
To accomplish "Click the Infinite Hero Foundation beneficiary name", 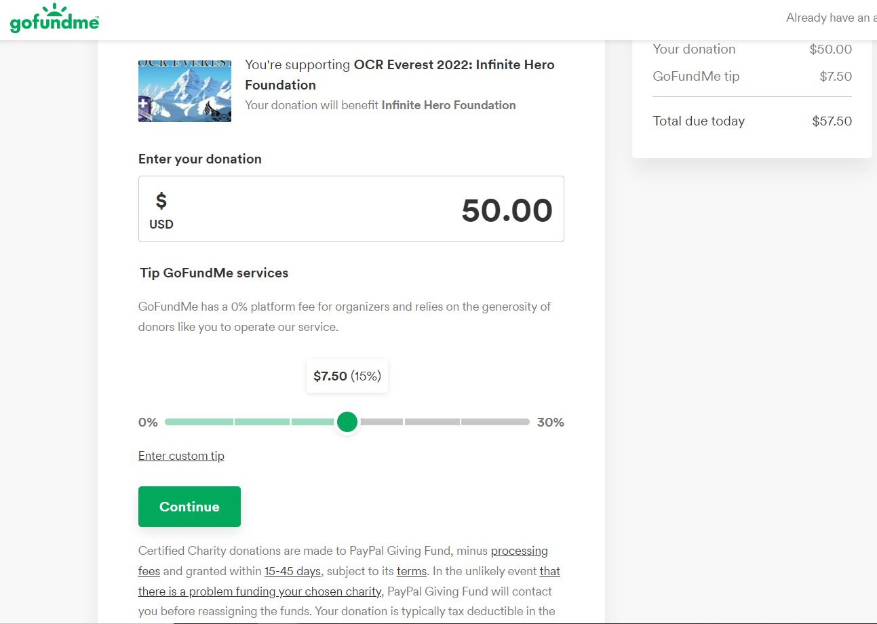I will click(448, 105).
